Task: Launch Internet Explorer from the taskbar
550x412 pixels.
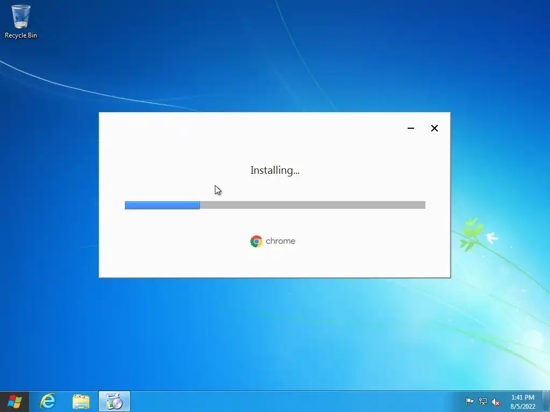Action: click(x=48, y=401)
